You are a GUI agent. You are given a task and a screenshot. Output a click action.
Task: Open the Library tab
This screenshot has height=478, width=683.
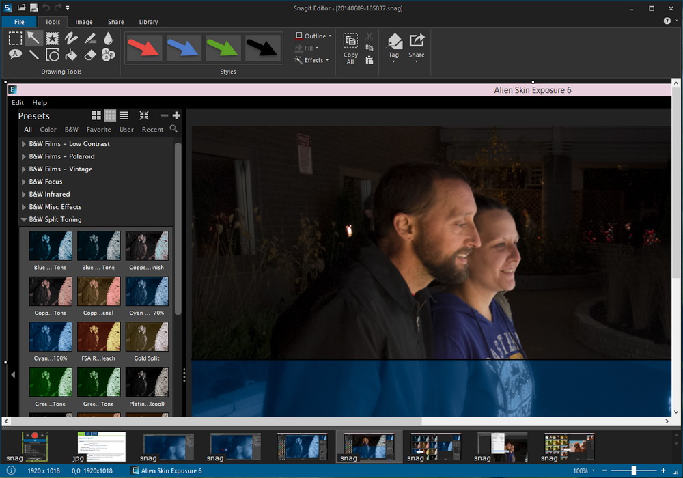[148, 22]
